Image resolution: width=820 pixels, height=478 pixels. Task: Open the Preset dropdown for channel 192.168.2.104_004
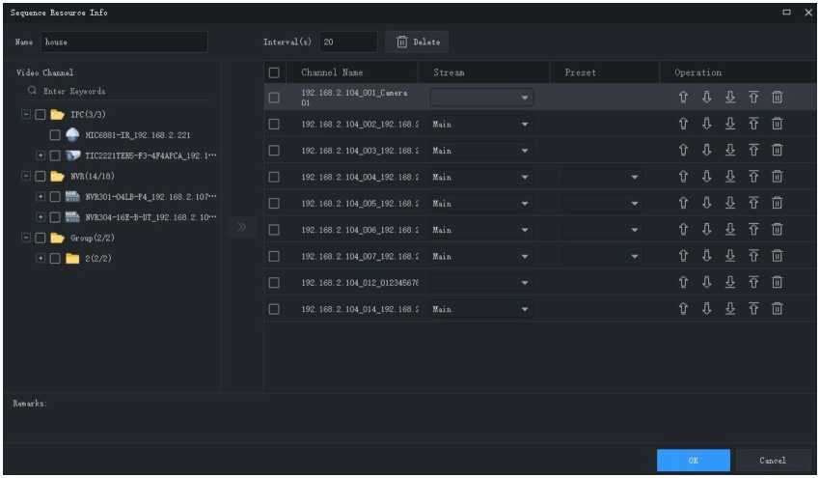pos(602,178)
